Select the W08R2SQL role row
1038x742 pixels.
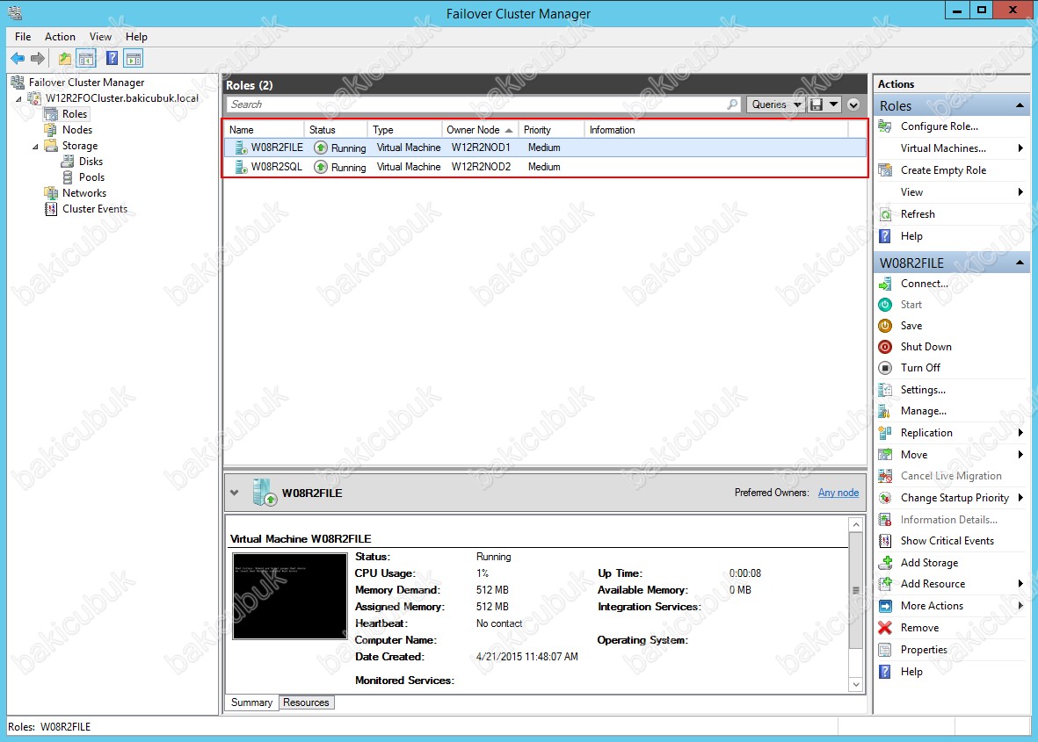[x=544, y=168]
